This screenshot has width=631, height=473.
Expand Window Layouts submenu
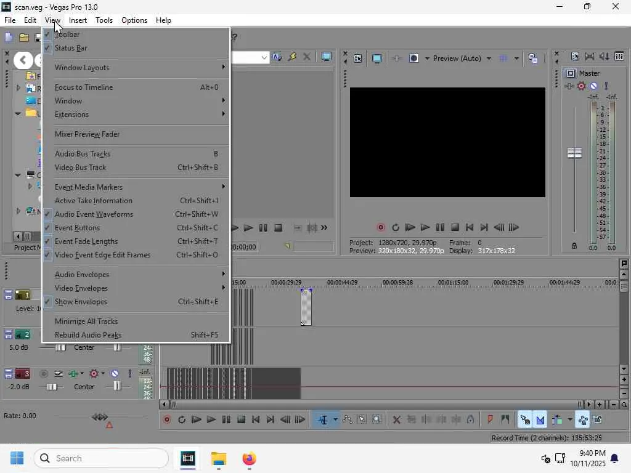[136, 68]
